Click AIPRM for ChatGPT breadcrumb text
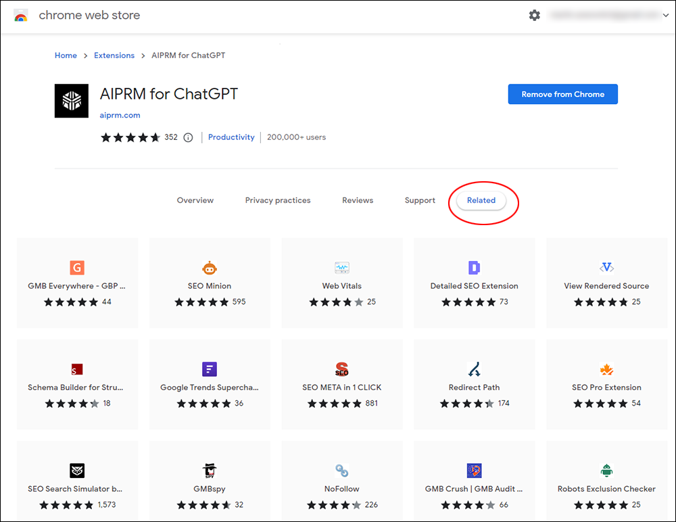676x522 pixels. tap(189, 55)
